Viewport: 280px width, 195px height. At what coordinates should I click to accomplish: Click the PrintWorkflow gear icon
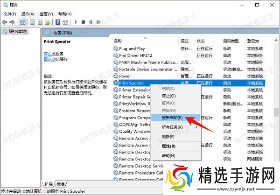click(x=116, y=104)
